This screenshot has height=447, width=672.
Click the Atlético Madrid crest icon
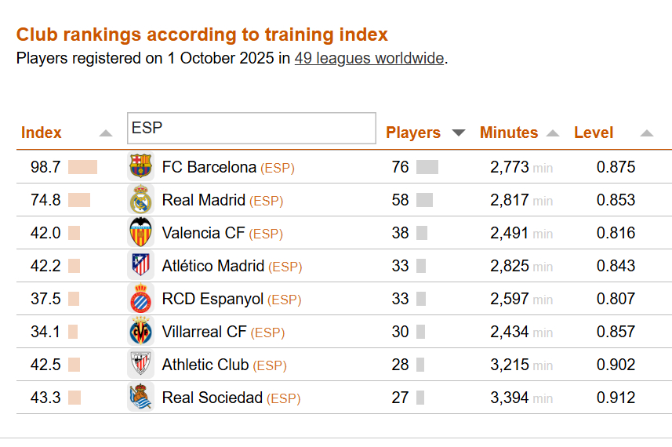pyautogui.click(x=140, y=266)
